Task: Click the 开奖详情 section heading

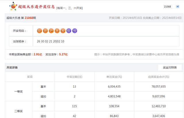Action: tap(12, 68)
